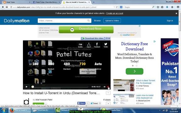Open Which Is Best Torrent File video link
Screen dimensions: 181x113
(x=145, y=82)
